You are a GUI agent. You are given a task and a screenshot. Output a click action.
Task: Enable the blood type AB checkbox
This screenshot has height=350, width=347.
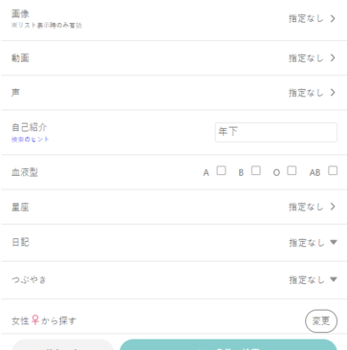coord(333,171)
